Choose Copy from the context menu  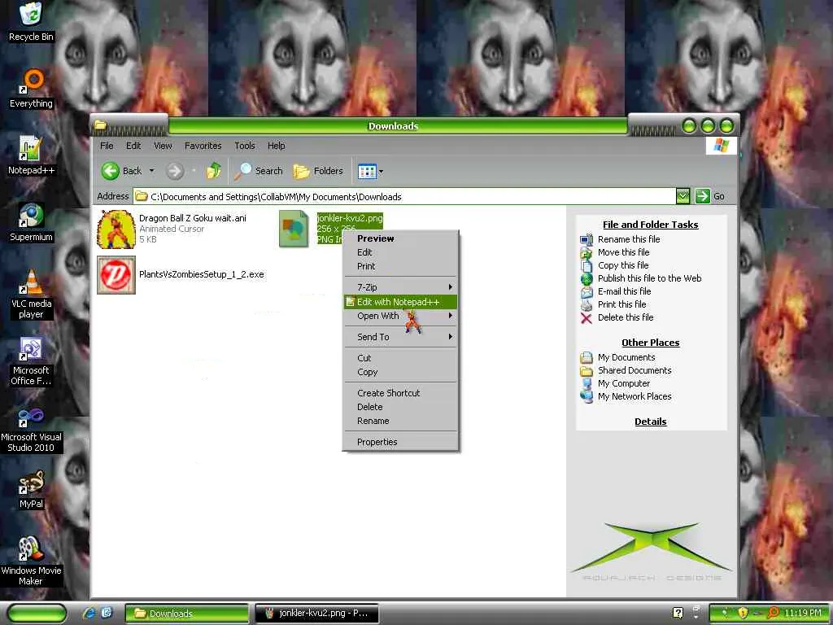coord(400,372)
